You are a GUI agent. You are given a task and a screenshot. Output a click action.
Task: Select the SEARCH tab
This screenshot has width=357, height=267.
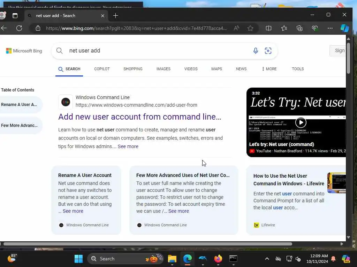point(69,69)
